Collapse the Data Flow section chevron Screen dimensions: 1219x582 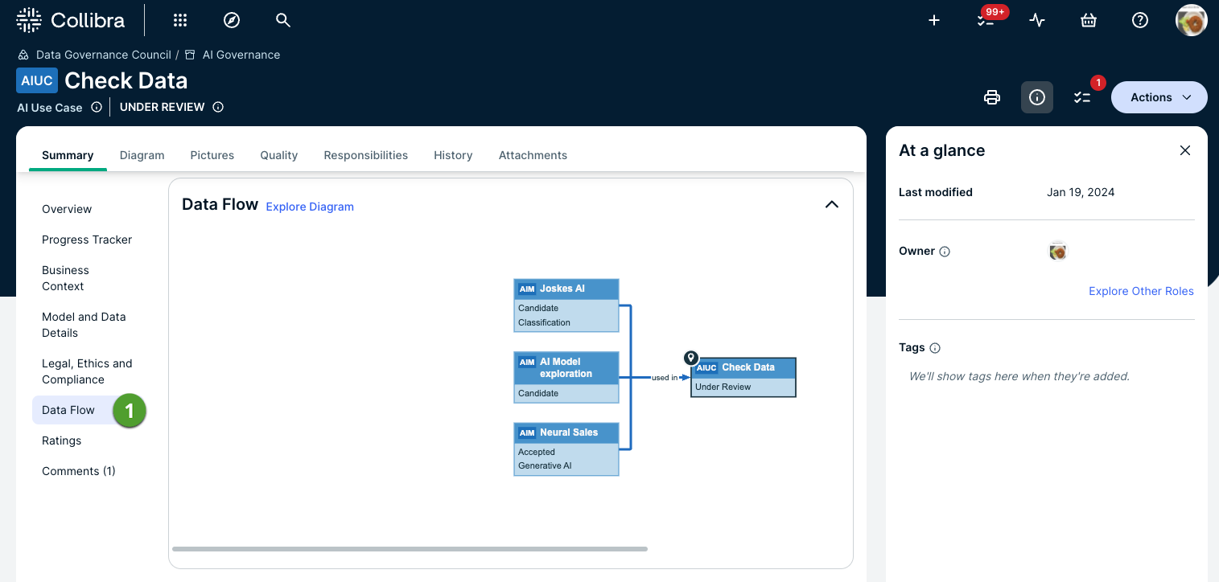click(x=832, y=204)
